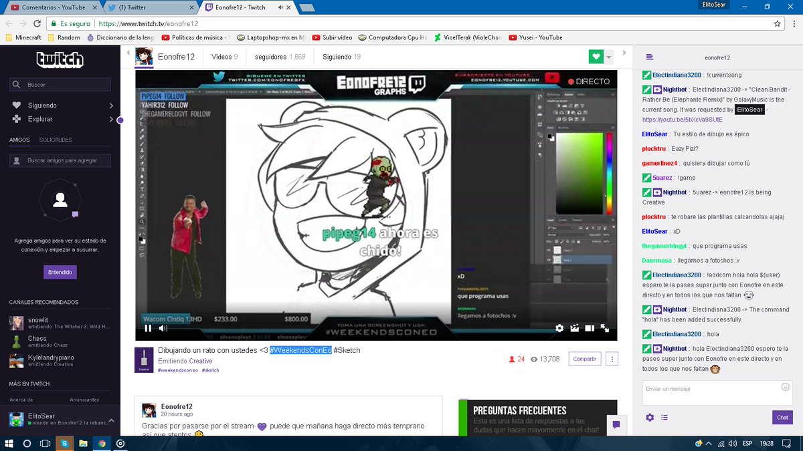Click the Windows Start button

tap(9, 443)
